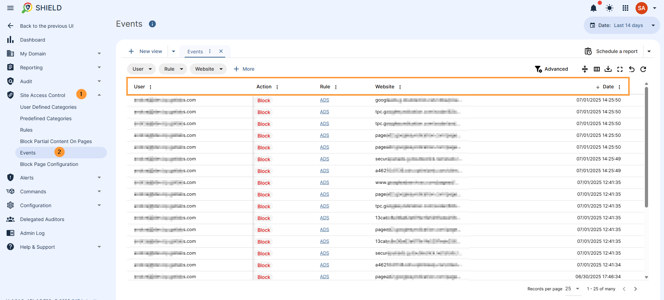Add more filters with More
This screenshot has height=300, width=664.
tap(244, 69)
